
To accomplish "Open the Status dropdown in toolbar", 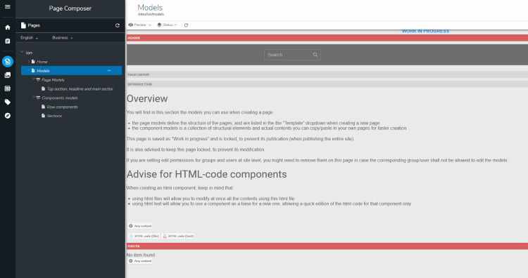I will coord(167,25).
